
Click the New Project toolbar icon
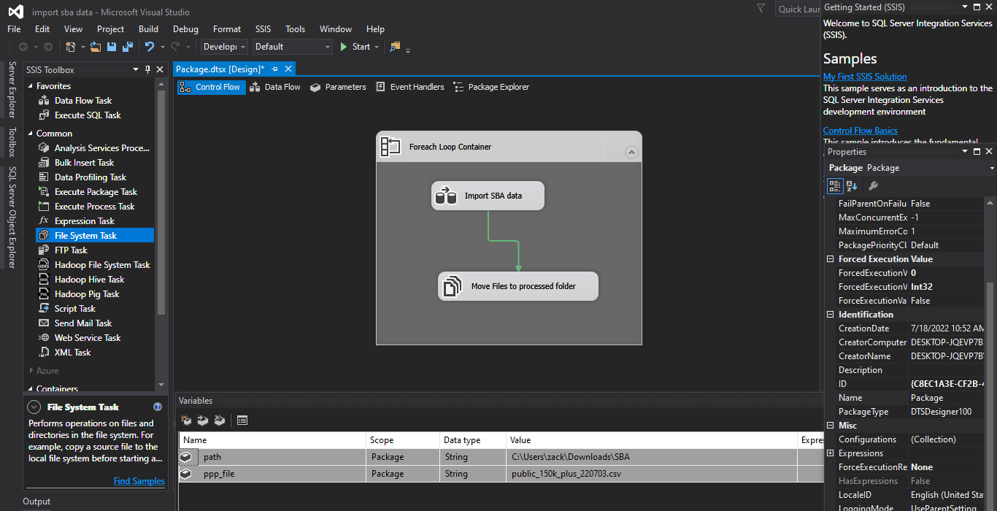pyautogui.click(x=71, y=47)
